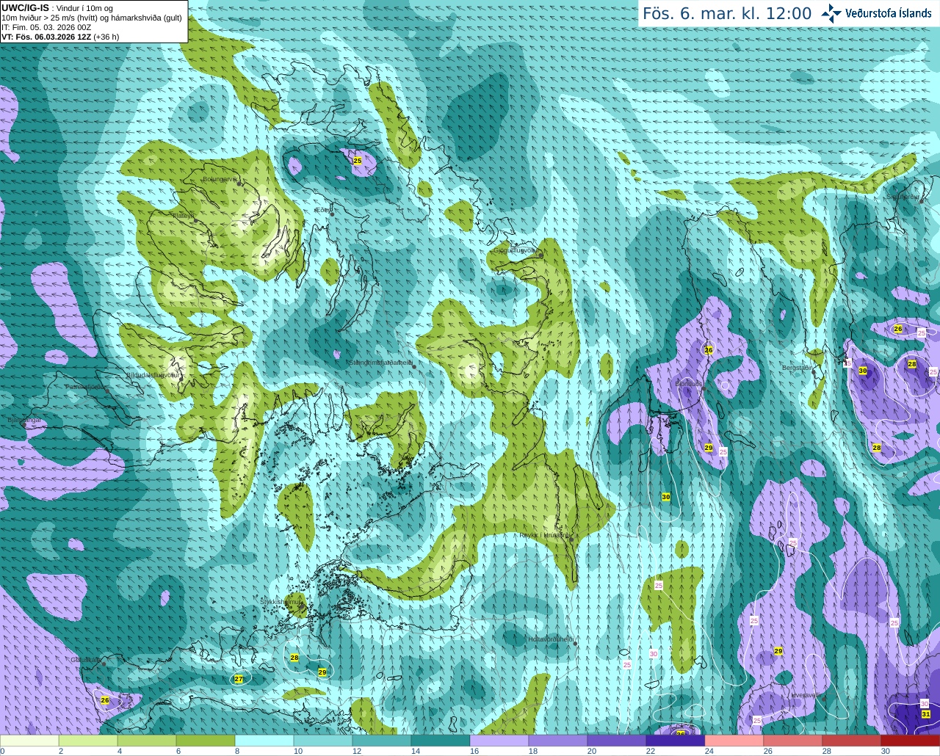
Task: Click the yellow 28 gust label next to 27
Action: pyautogui.click(x=294, y=658)
